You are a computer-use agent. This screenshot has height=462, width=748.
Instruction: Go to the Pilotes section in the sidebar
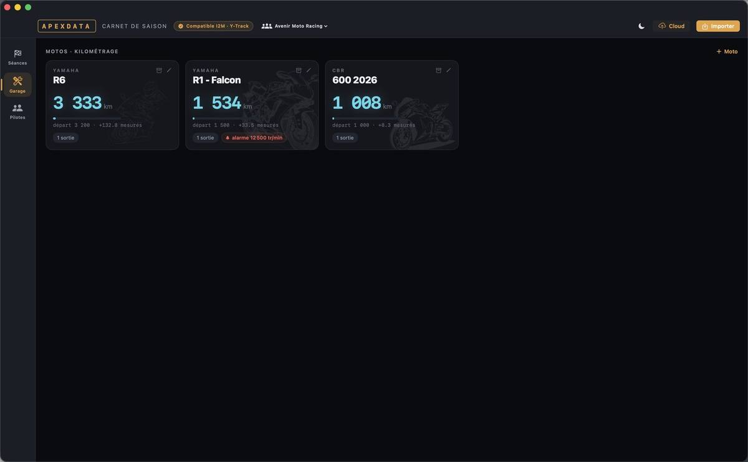[x=17, y=112]
